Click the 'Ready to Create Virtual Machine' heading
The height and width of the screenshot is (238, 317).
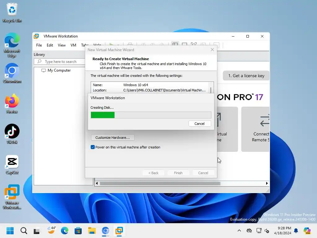(121, 59)
